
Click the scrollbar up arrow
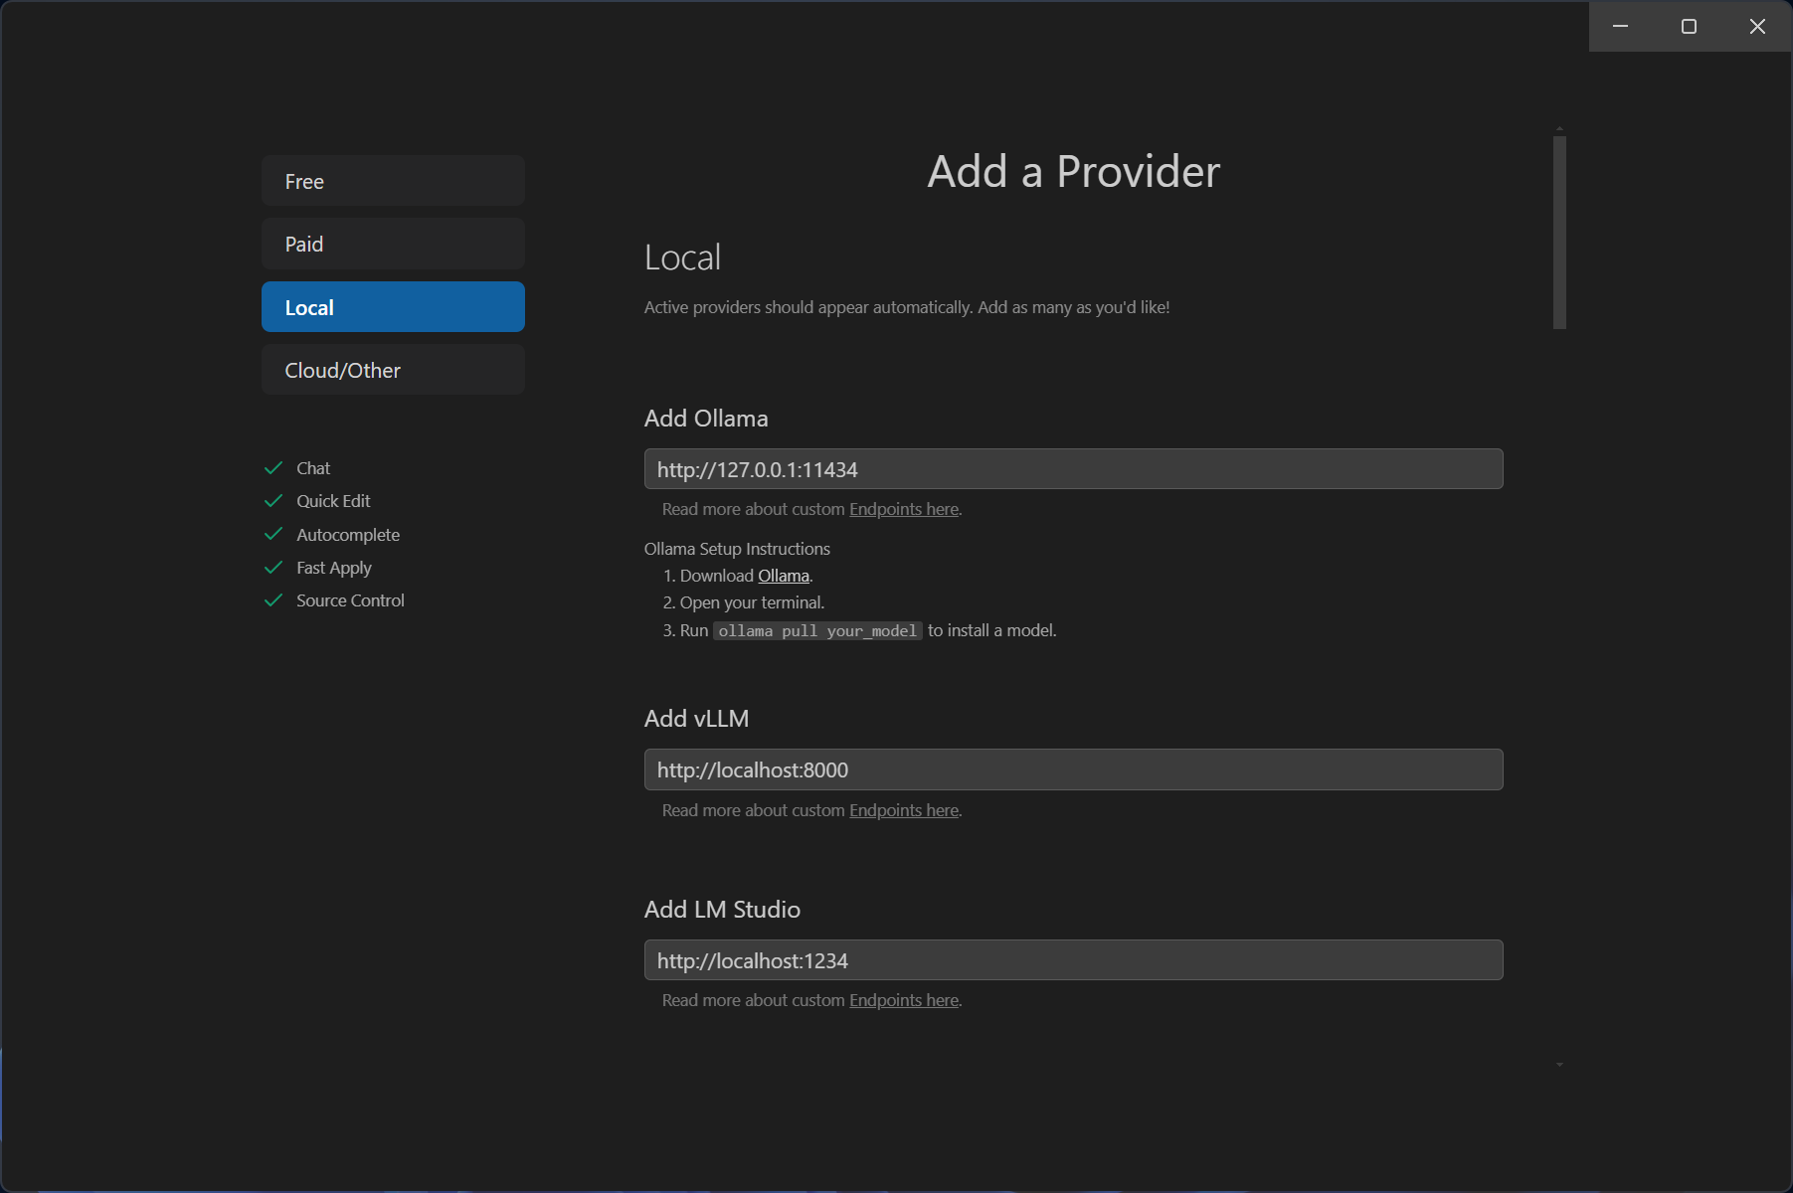click(x=1559, y=129)
